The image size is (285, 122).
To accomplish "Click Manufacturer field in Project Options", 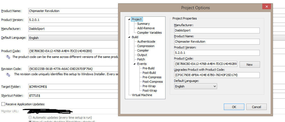I will [217, 31].
